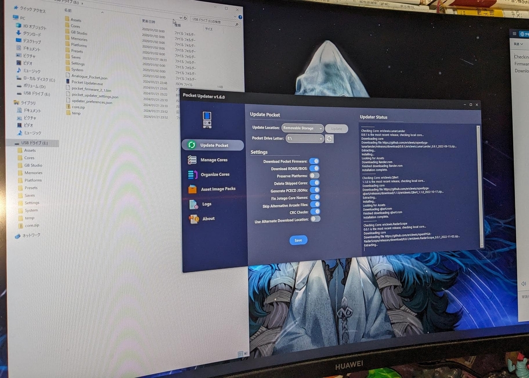Screen dimensions: 529x378
Task: Open the Update Location dropdown
Action: click(303, 128)
